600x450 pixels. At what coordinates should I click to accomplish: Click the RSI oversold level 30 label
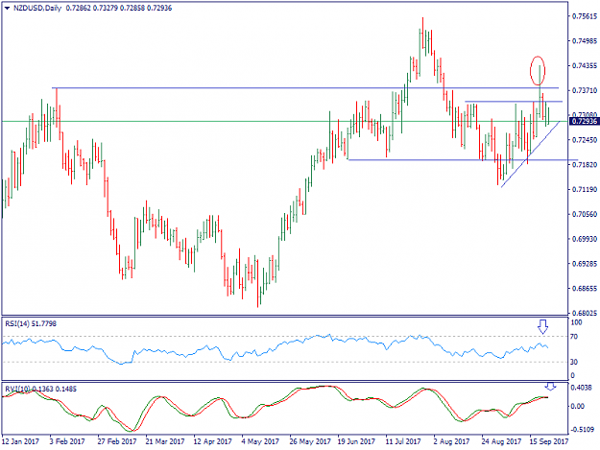[573, 362]
